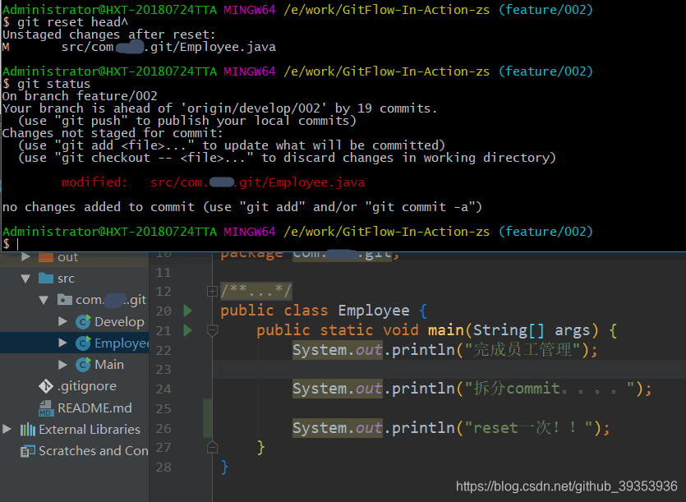Screen dimensions: 686x502
Task: Click the Develop class icon
Action: coord(83,322)
